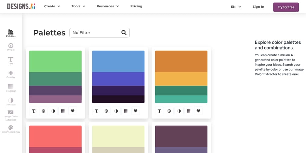306x153 pixels.
Task: Click the Designs.ai logo
Action: (21, 6)
